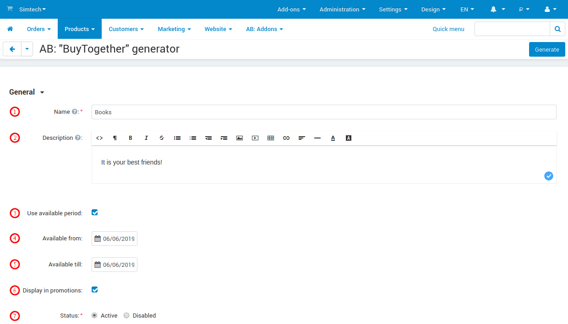This screenshot has width=568, height=324.
Task: Open the AB: Addons menu
Action: (x=264, y=28)
